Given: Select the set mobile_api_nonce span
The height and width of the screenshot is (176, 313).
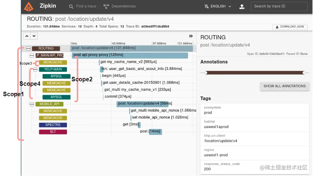Looking at the screenshot, I should pos(159,117).
